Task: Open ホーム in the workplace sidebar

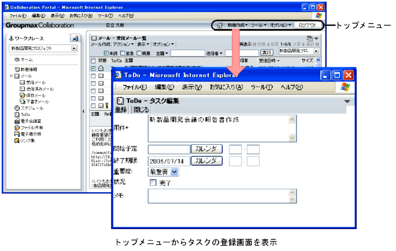Action: [x=24, y=60]
